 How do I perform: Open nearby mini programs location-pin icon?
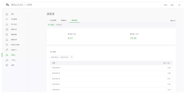coord(7,45)
